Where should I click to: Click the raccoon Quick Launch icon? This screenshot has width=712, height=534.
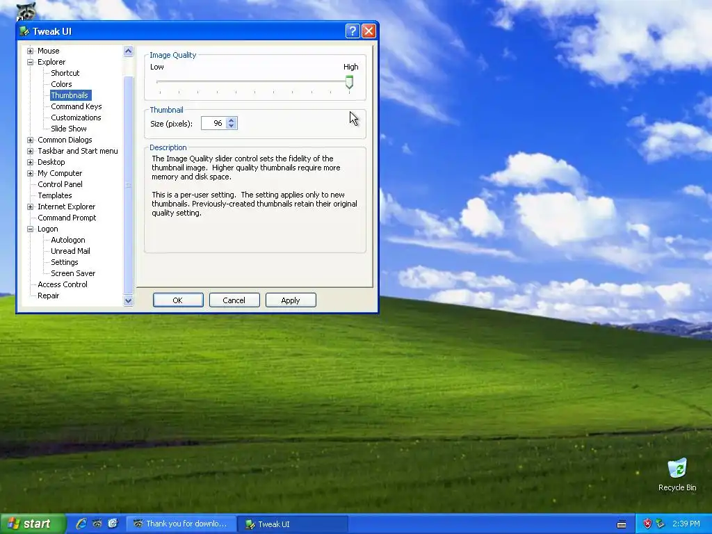tap(97, 524)
